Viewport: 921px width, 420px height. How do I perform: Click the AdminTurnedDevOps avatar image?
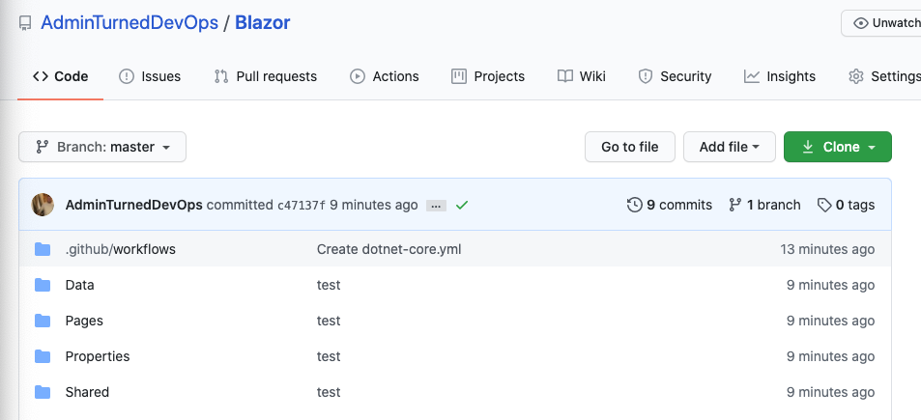(x=43, y=205)
